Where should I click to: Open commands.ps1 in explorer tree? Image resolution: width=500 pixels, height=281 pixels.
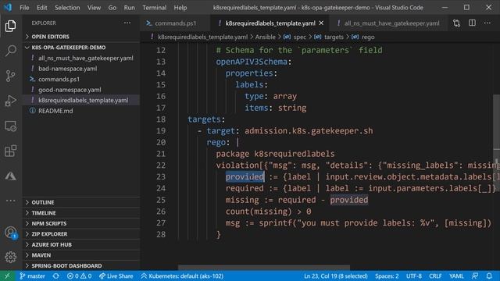[x=81, y=79]
